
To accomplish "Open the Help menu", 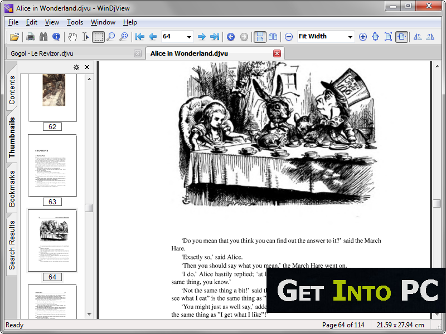I will click(130, 22).
